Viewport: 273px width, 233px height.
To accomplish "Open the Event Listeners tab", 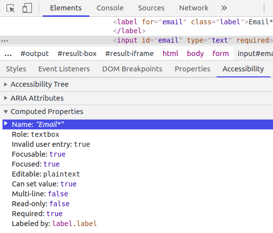I will click(x=64, y=69).
